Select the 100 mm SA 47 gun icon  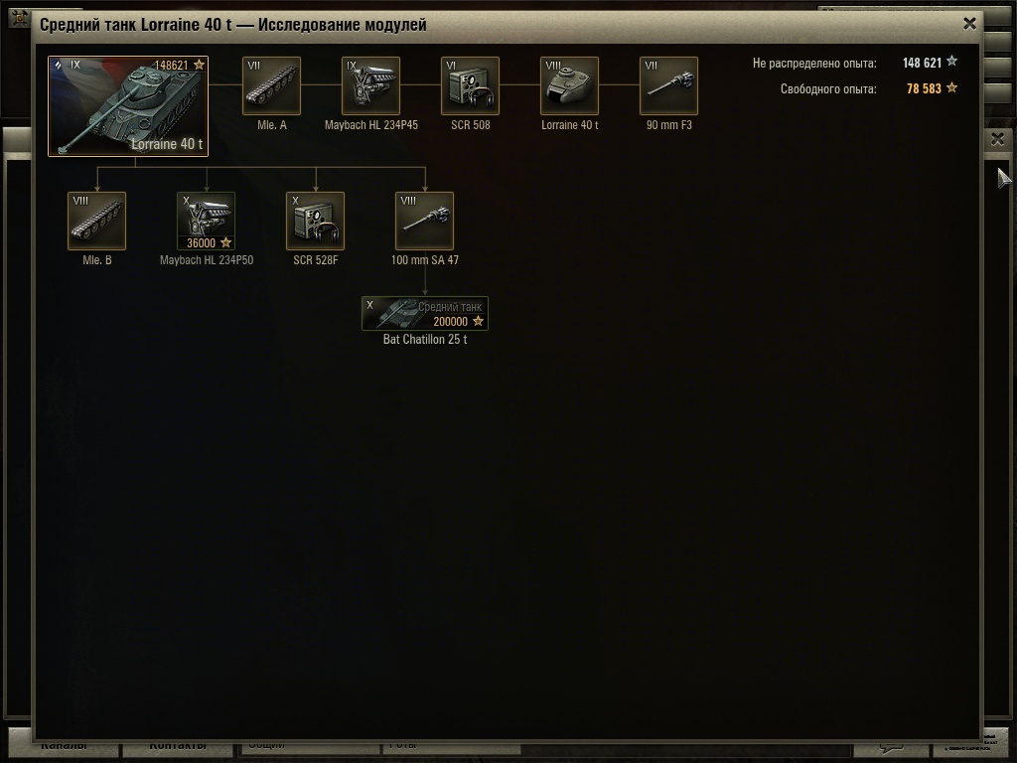[x=425, y=221]
